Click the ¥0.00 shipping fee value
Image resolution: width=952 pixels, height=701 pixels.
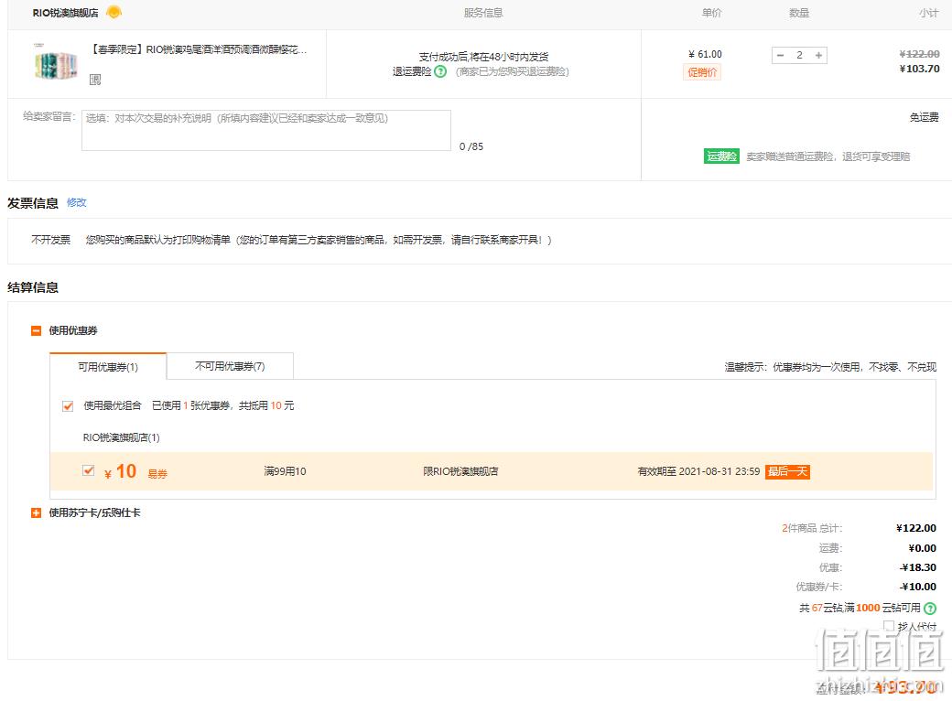coord(923,548)
